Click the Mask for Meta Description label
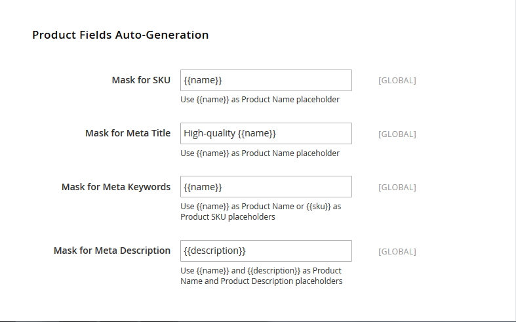This screenshot has width=516, height=322. tap(112, 251)
